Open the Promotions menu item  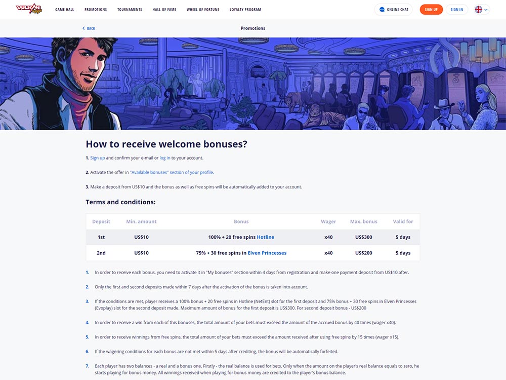tap(96, 9)
